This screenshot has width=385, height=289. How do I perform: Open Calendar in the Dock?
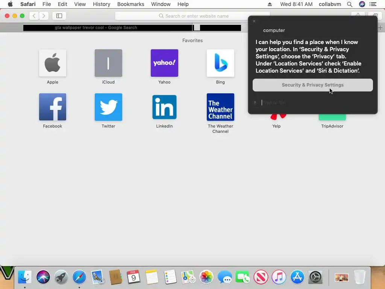pyautogui.click(x=133, y=277)
